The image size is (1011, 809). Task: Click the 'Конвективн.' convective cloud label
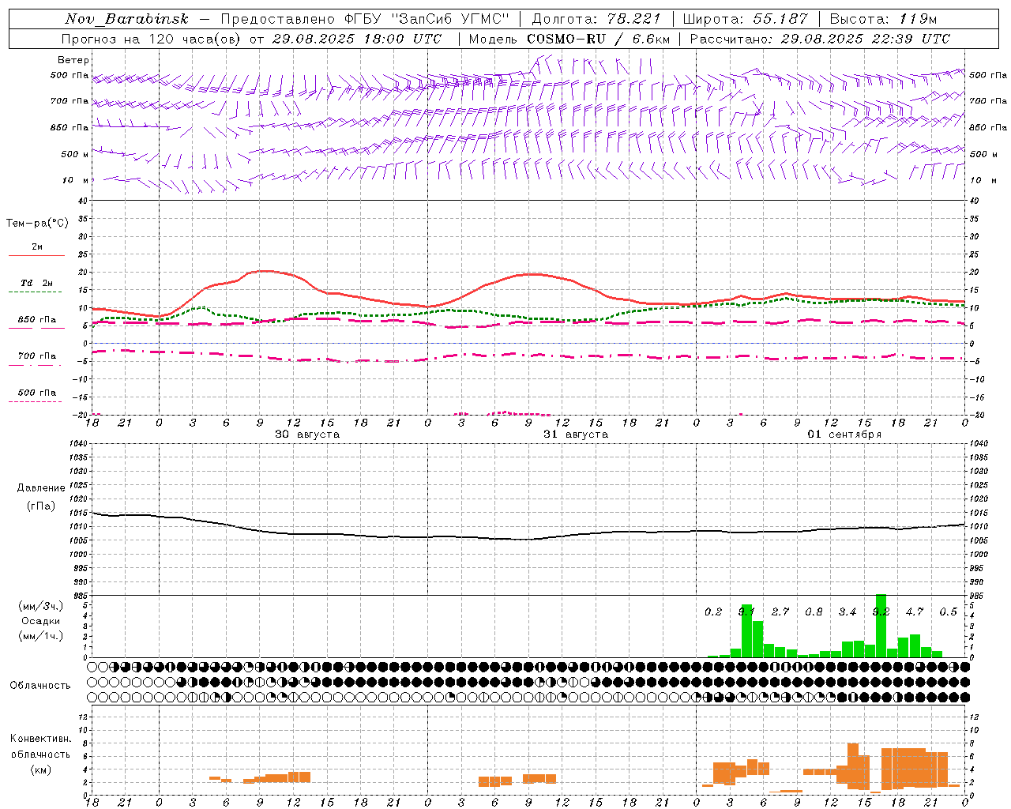[x=41, y=739]
